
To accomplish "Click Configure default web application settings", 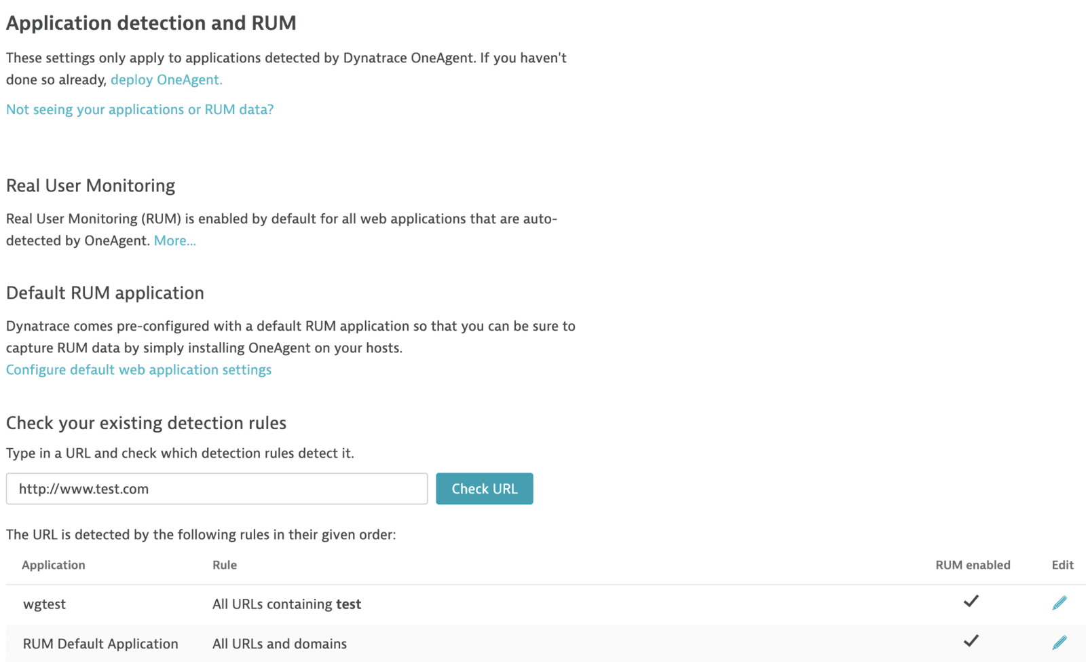I will (x=138, y=369).
